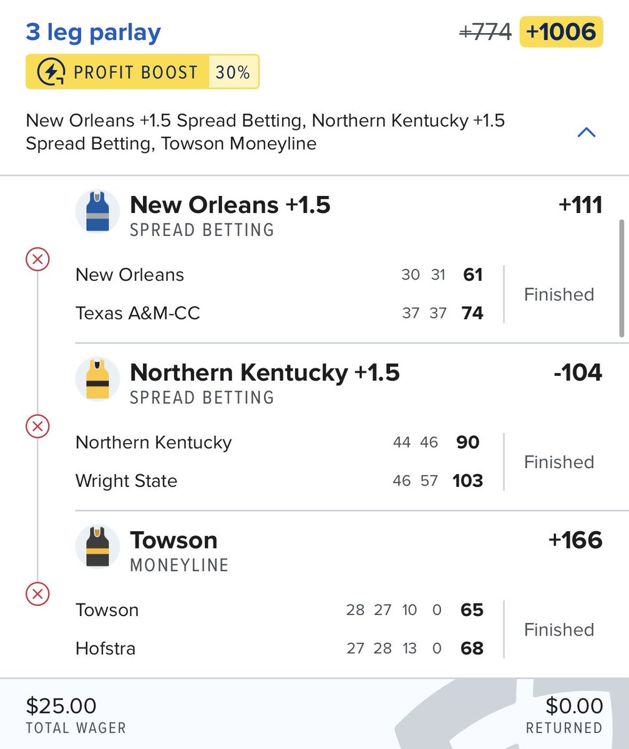This screenshot has height=749, width=629.
Task: Click the boosted +1006 odds badge
Action: (561, 31)
